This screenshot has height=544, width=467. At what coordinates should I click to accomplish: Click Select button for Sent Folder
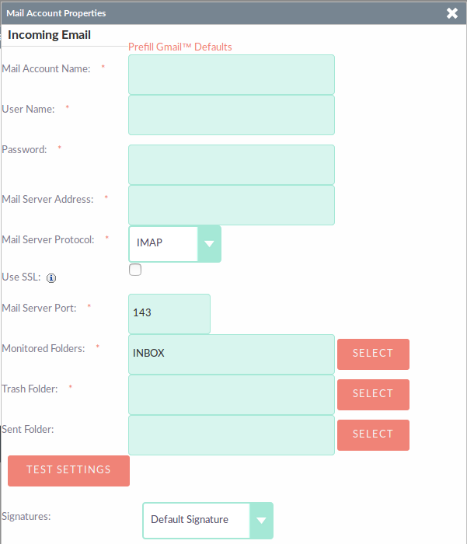[373, 435]
